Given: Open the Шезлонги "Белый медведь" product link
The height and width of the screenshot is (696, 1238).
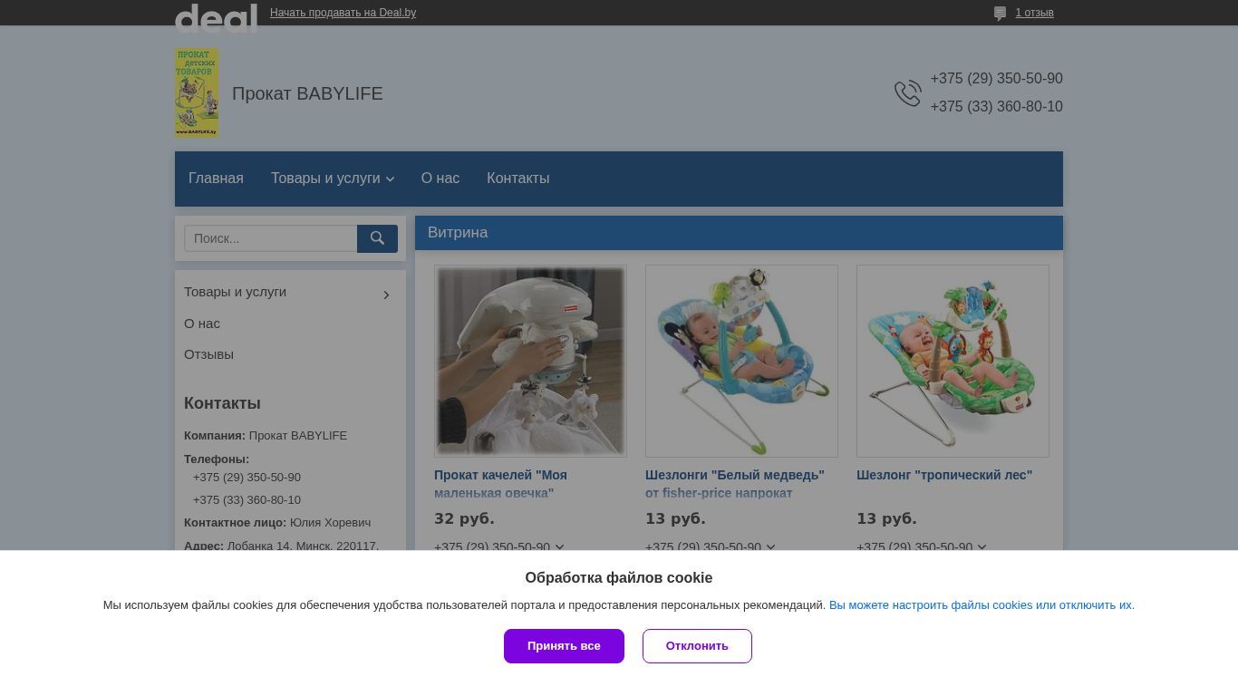Looking at the screenshot, I should (x=735, y=484).
